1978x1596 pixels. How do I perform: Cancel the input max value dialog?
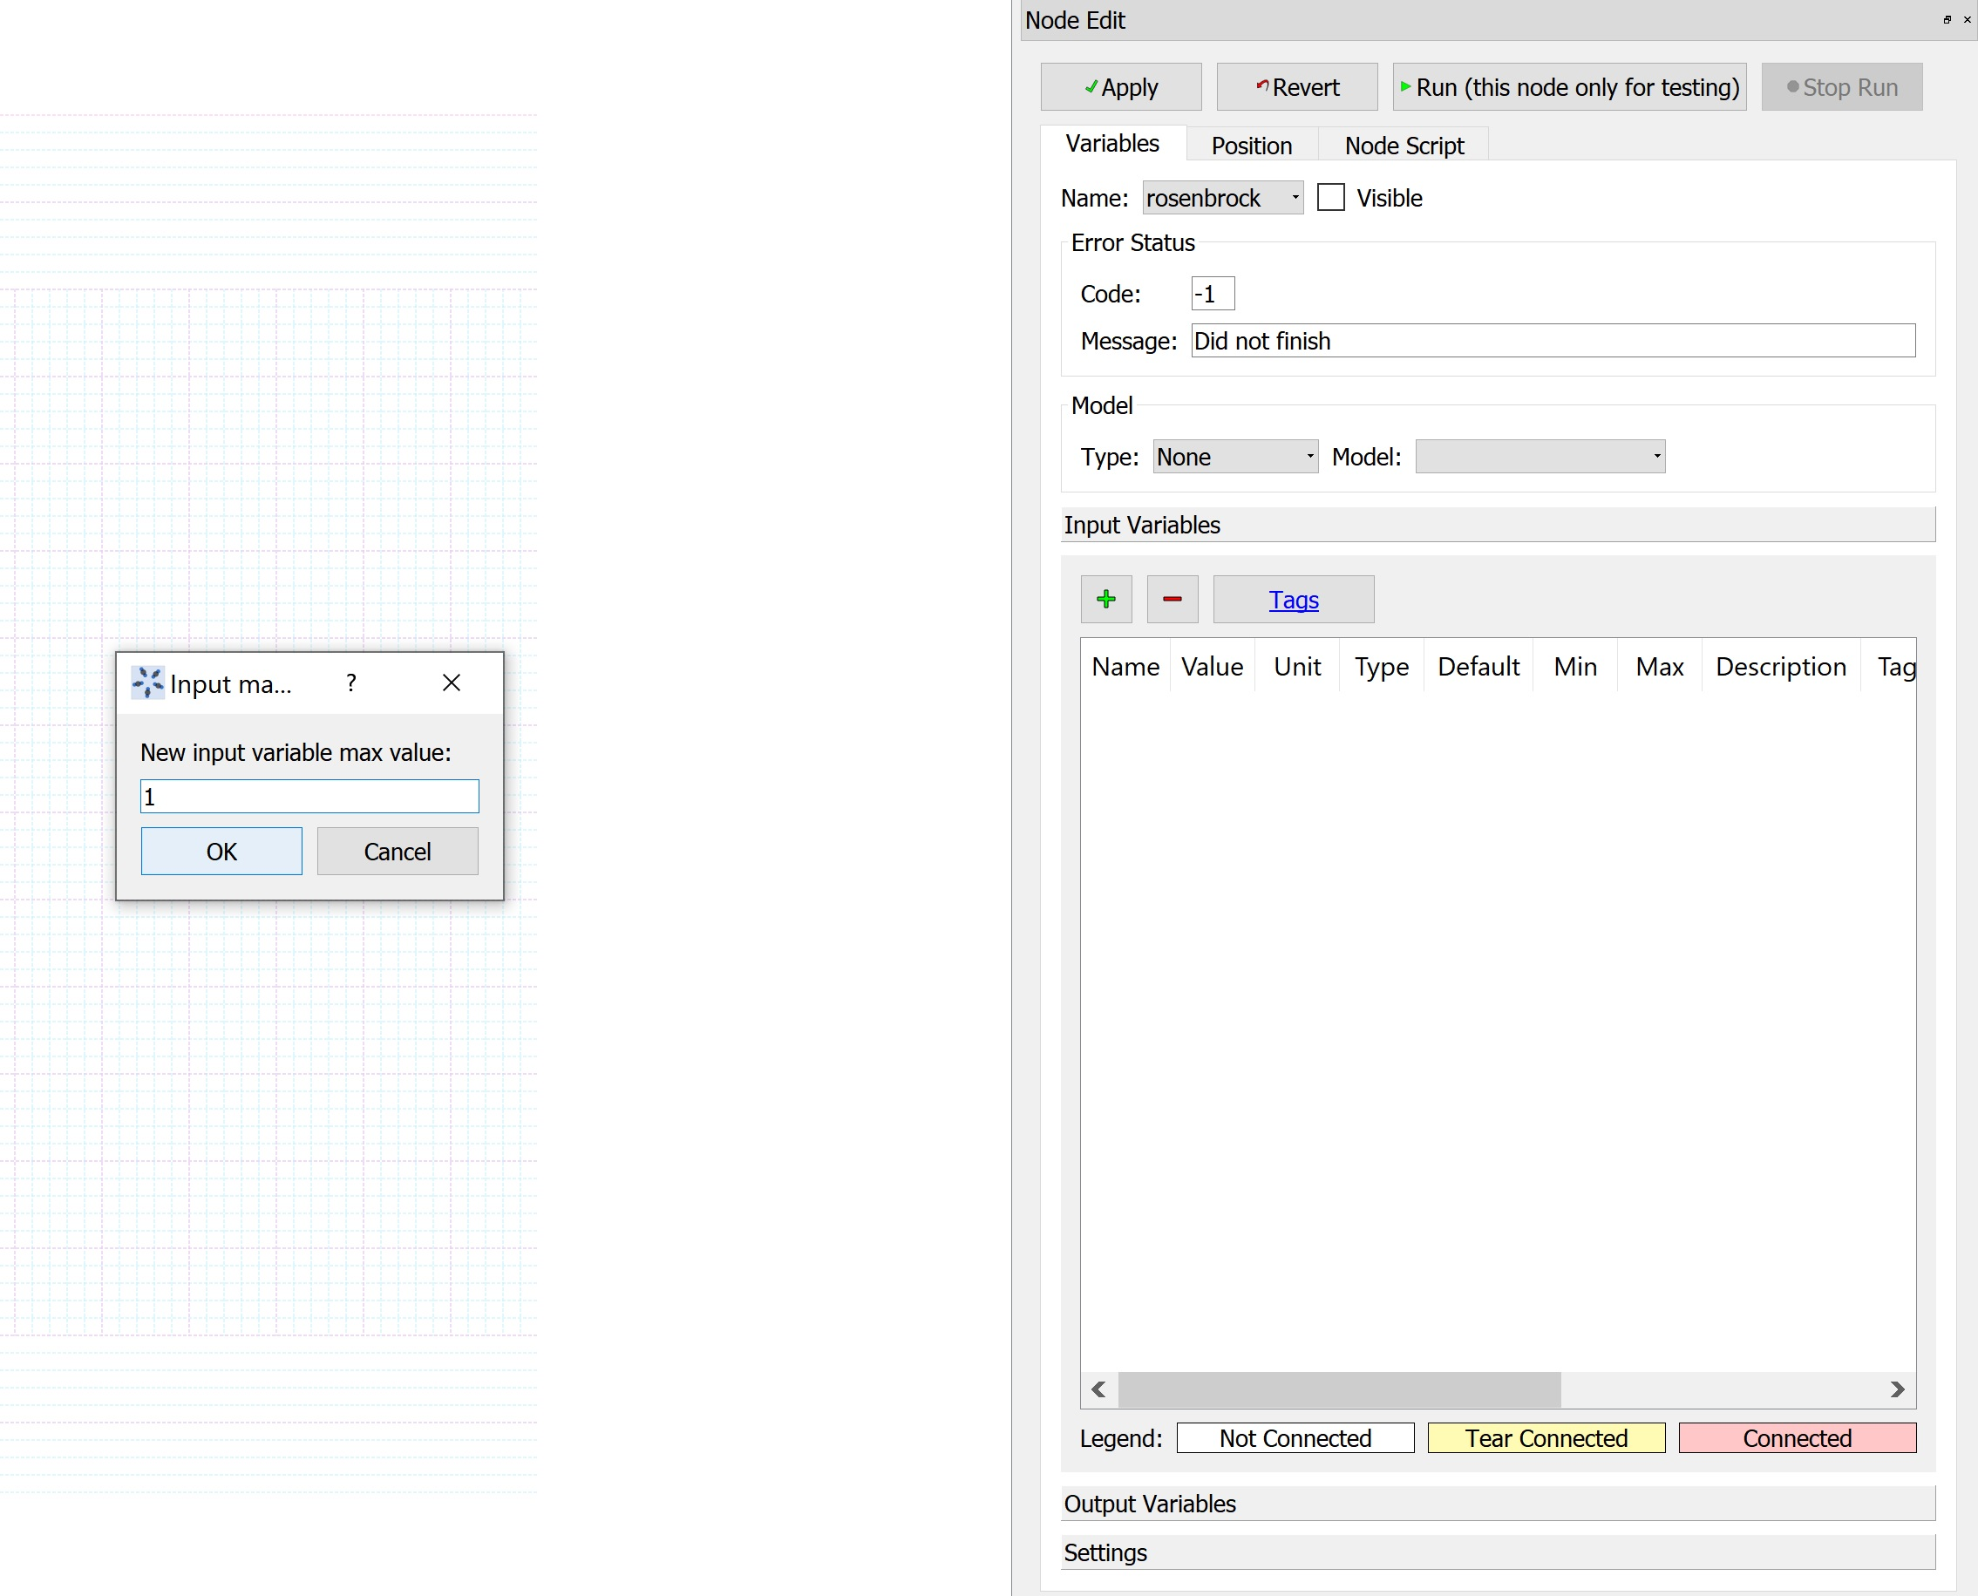click(398, 852)
